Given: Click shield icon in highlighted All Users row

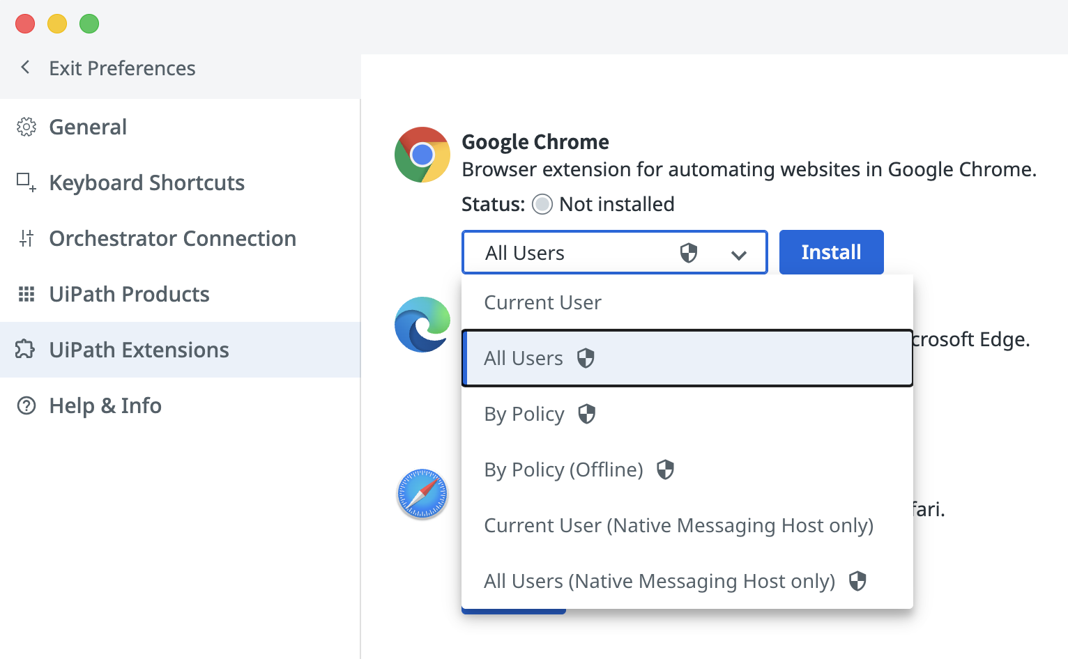Looking at the screenshot, I should (x=586, y=358).
